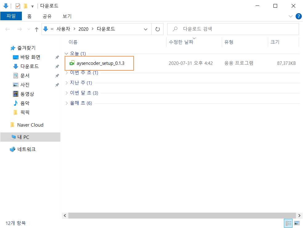
Task: Click the horizontal scrollbar thumb
Action: point(182,216)
